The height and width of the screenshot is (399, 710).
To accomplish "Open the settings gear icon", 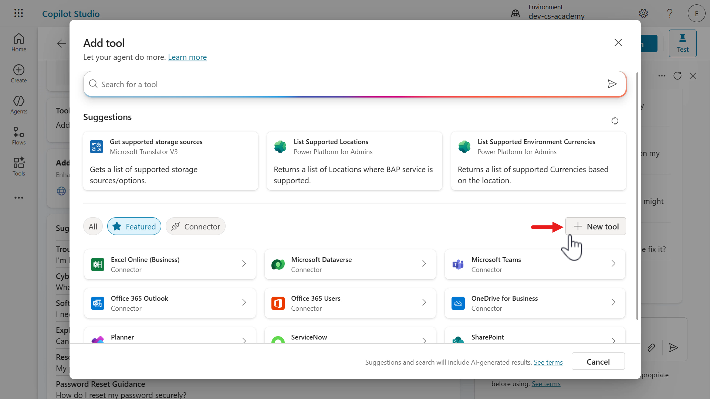I will 643,14.
